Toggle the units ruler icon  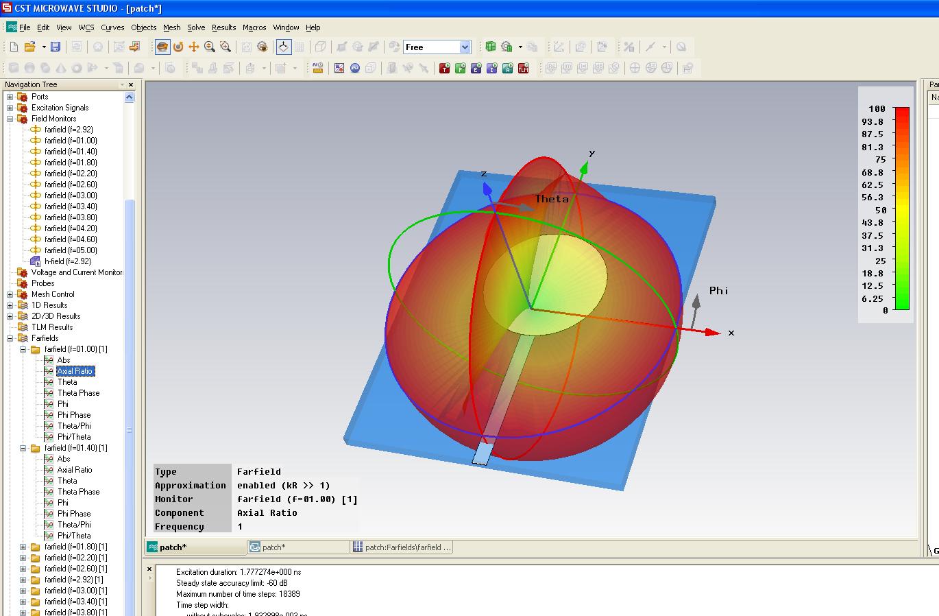(317, 68)
